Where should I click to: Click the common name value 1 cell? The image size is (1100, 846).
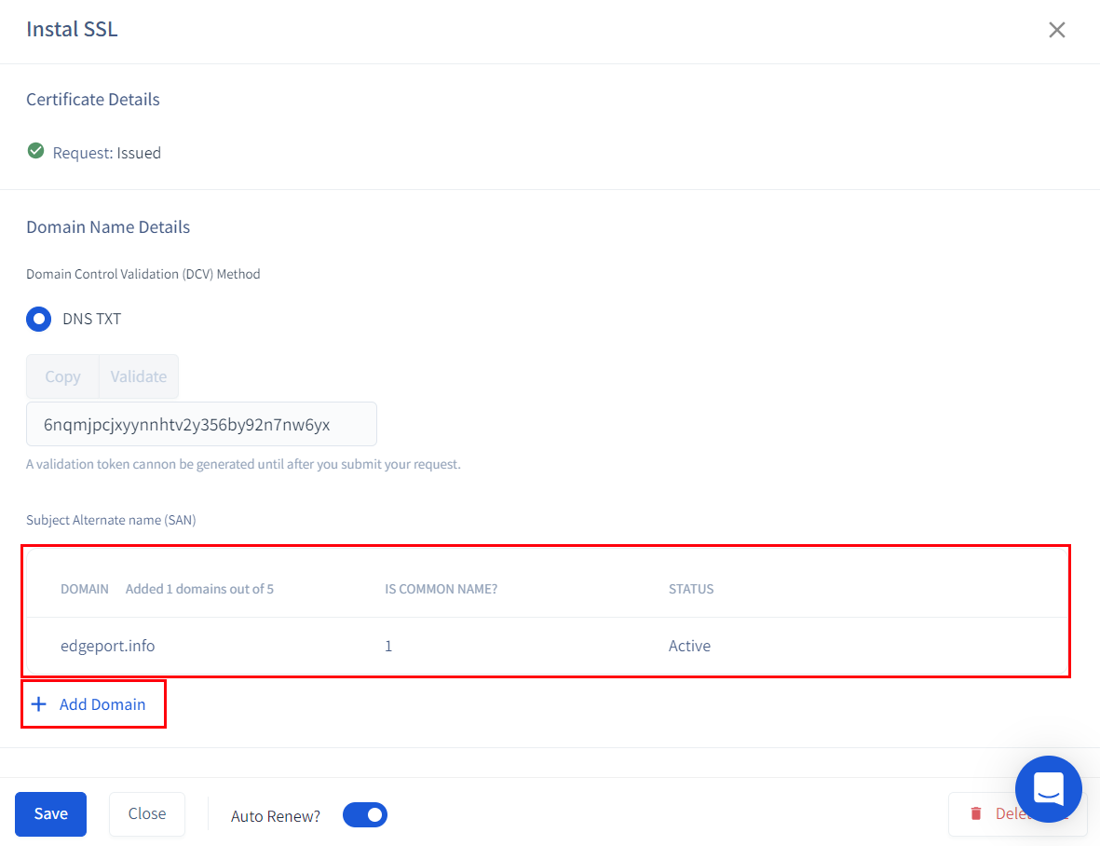(388, 646)
